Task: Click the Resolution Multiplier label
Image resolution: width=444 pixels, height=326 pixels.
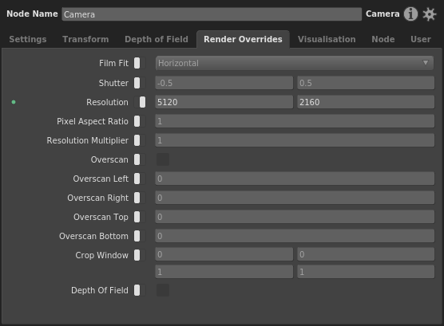Action: [88, 140]
